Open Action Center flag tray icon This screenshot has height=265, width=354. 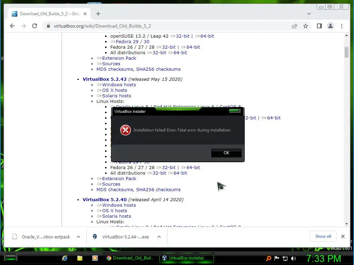(x=277, y=258)
